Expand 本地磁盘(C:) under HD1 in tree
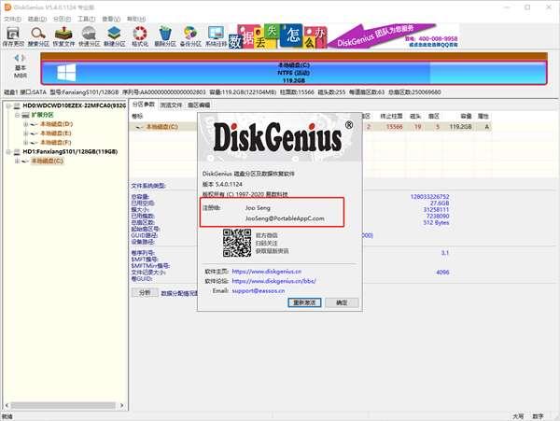This screenshot has height=421, width=560. click(17, 161)
